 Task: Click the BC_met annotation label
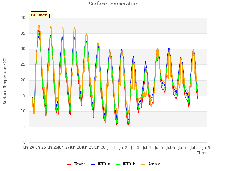click(x=39, y=15)
